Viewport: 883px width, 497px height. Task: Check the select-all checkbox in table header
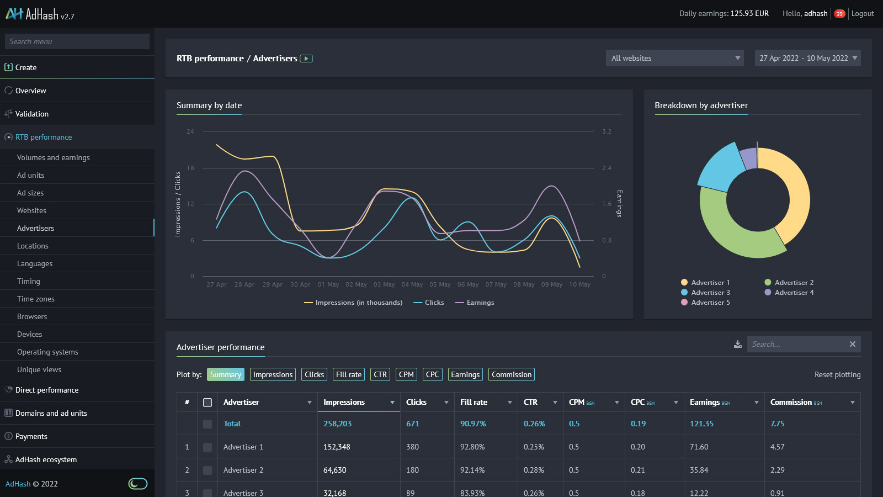point(208,403)
